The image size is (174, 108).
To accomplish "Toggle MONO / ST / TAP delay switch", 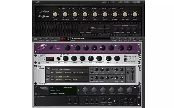I will click(x=125, y=56).
